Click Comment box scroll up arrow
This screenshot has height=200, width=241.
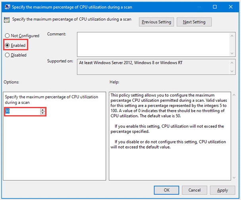(x=232, y=36)
